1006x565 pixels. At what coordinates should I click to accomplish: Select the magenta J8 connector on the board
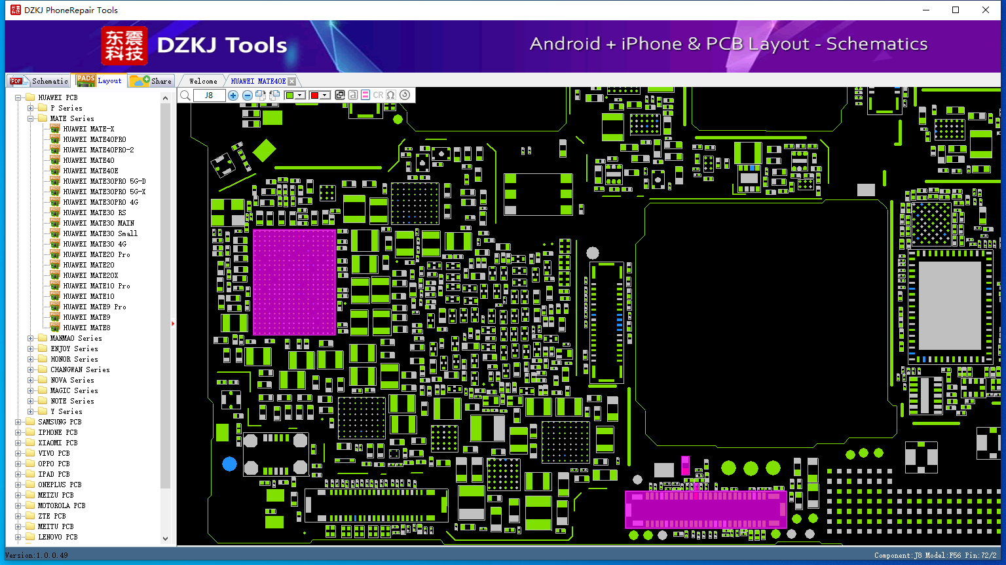705,509
